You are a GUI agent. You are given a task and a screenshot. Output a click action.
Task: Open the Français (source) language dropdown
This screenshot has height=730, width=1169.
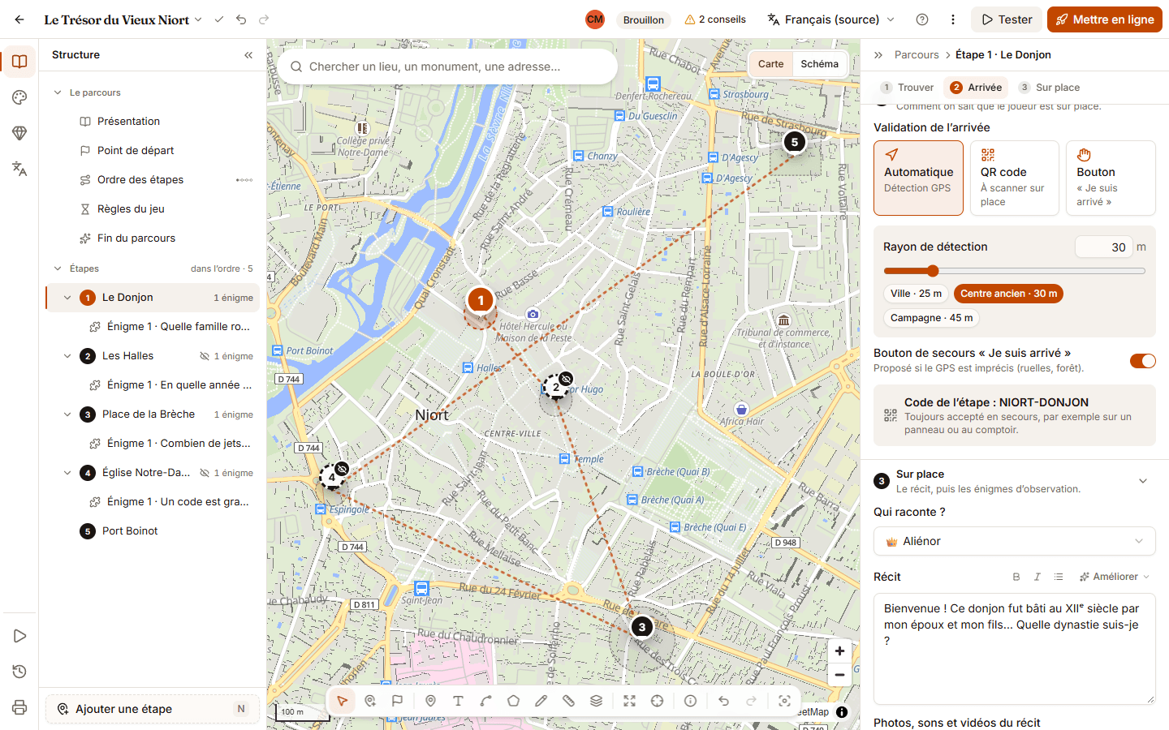click(x=831, y=19)
